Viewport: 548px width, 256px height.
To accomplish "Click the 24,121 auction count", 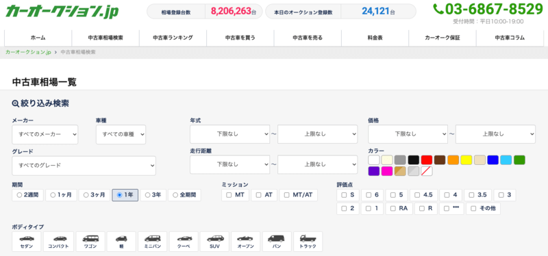I will pos(375,12).
